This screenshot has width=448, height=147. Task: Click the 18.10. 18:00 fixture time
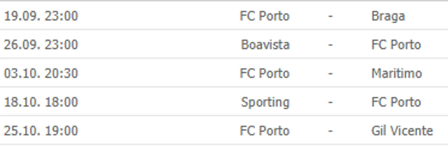pos(41,102)
